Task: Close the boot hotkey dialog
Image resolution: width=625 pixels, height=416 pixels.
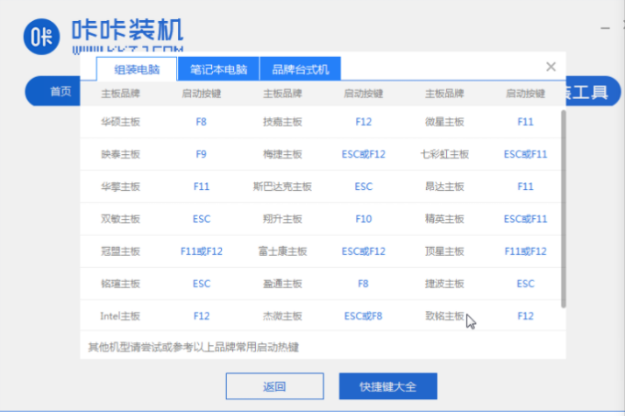Action: pos(550,67)
